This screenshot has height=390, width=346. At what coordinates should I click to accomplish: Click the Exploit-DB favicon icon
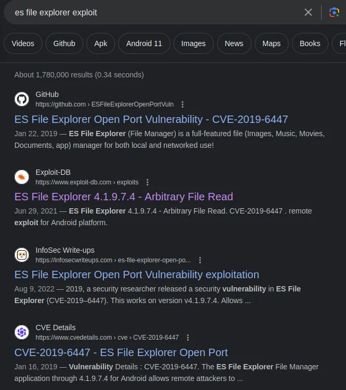[x=22, y=177]
